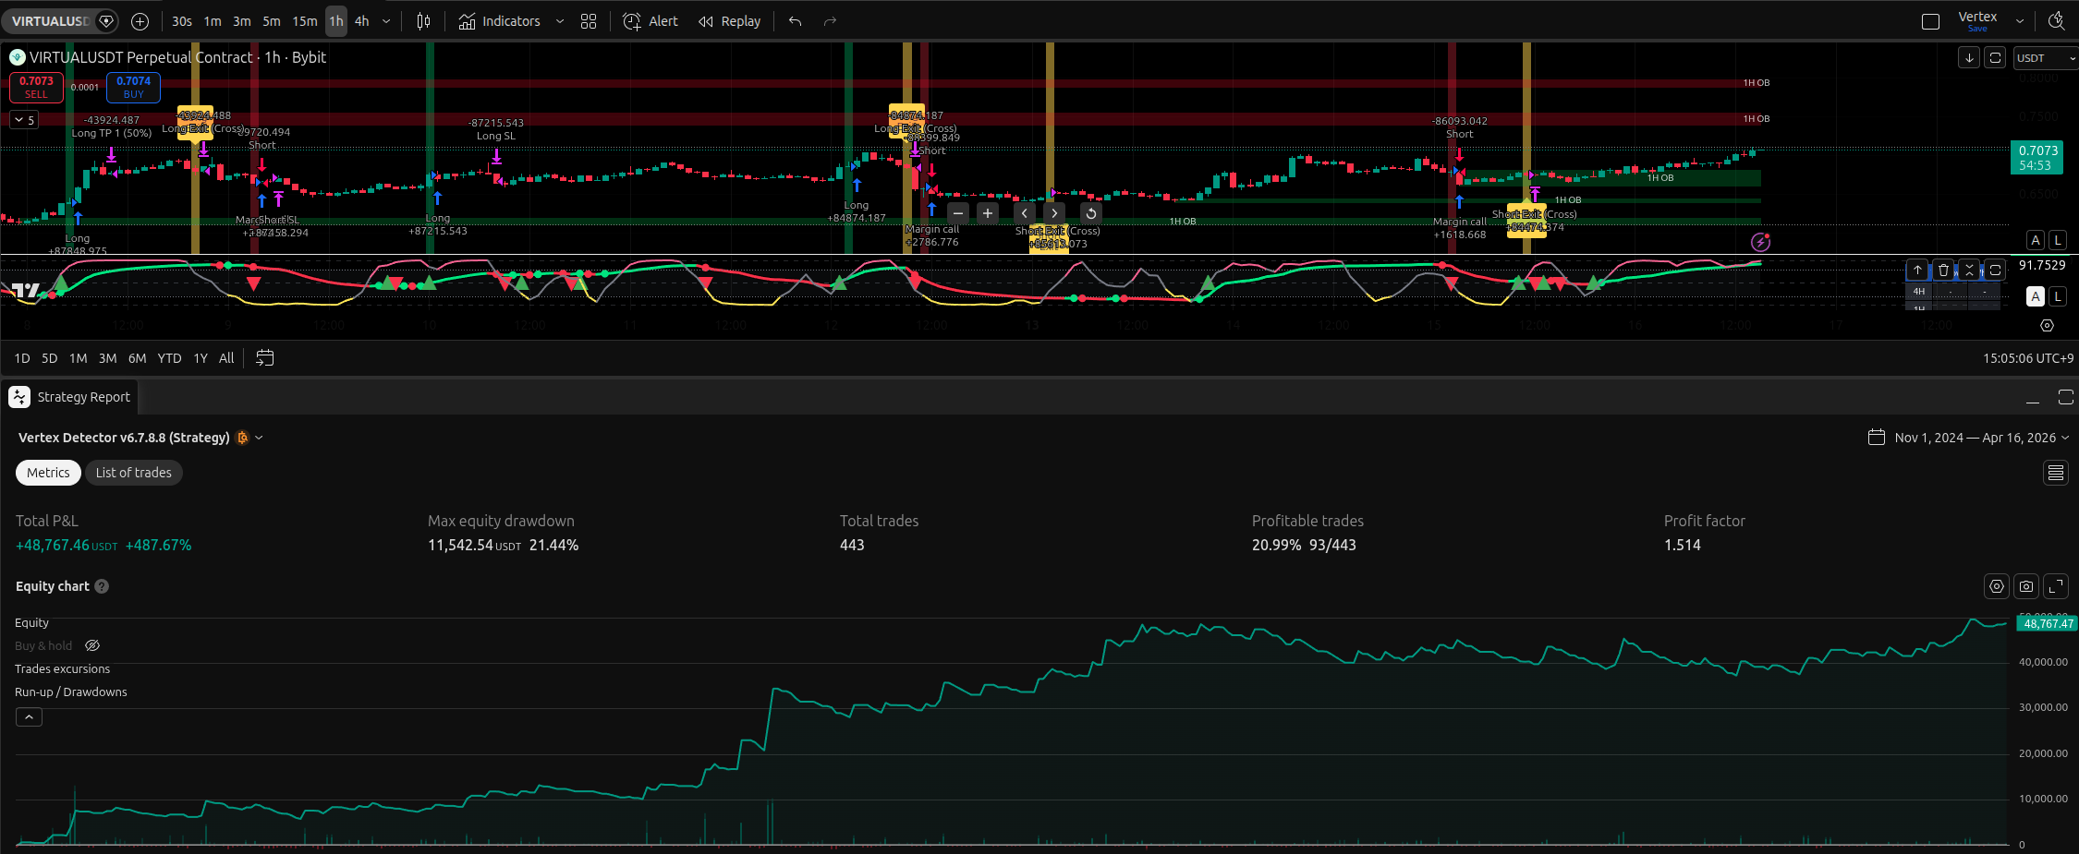The width and height of the screenshot is (2079, 854).
Task: Hide the Buy & hold line
Action: pyautogui.click(x=91, y=645)
